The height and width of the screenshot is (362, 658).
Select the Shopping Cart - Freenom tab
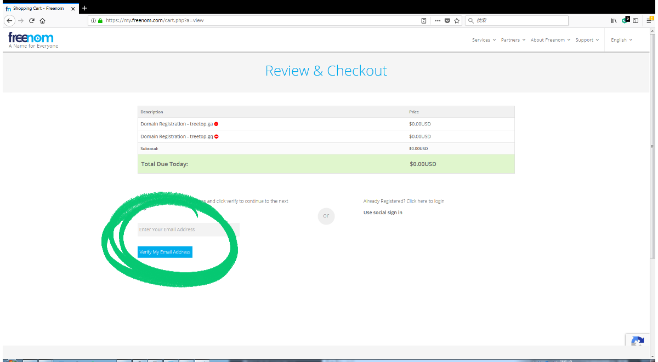point(39,9)
